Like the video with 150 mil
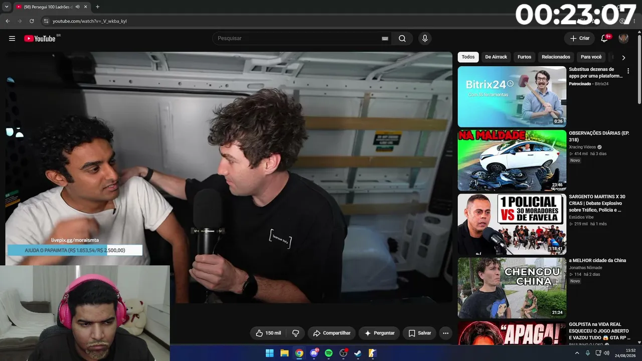 (268, 333)
